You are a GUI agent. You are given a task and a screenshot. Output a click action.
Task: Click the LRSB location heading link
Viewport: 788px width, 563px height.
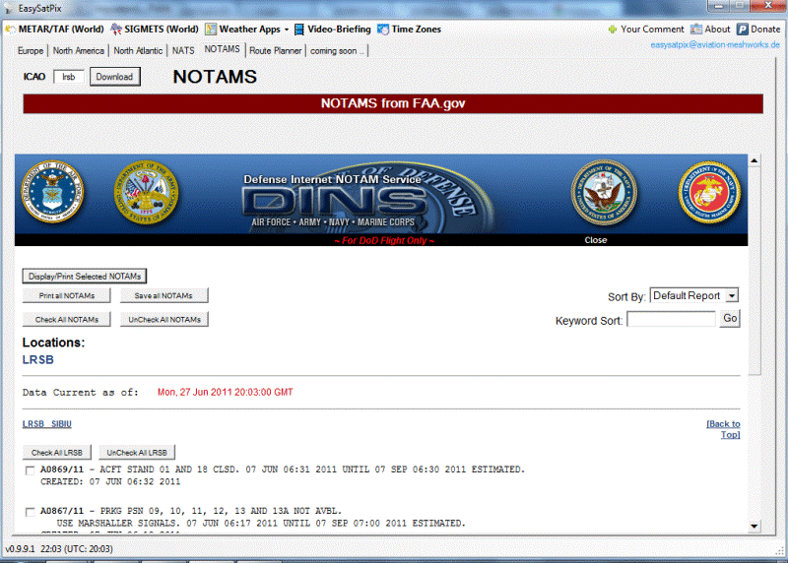(x=37, y=360)
